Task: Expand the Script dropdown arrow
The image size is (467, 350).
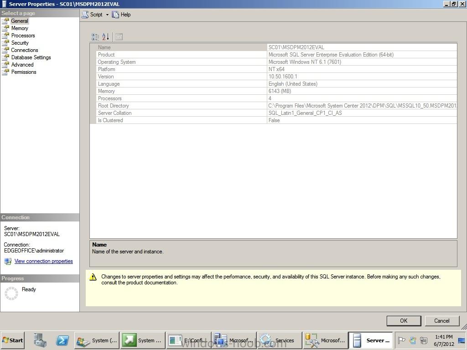Action: point(107,15)
